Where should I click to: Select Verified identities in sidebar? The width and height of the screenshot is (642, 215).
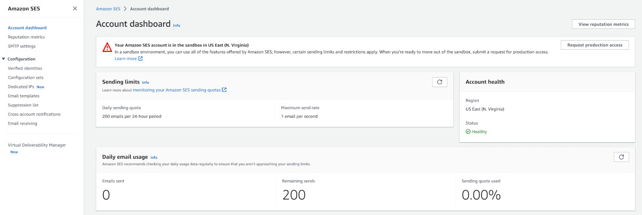[x=25, y=68]
